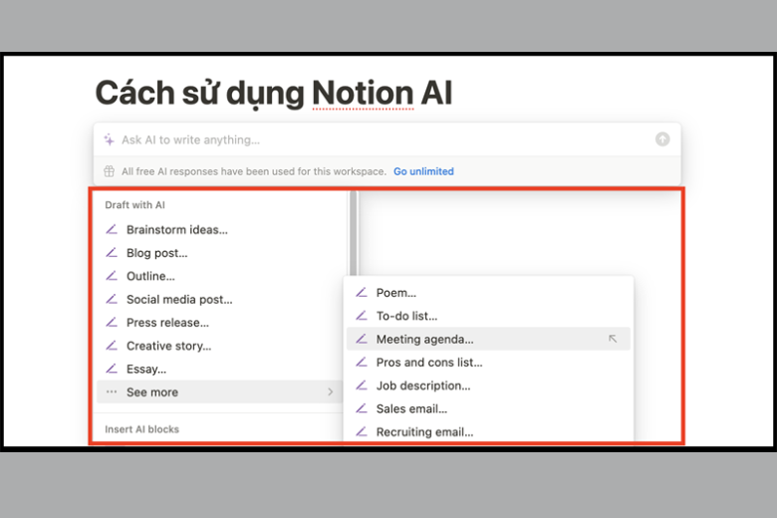Open the See more submenu
This screenshot has height=518, width=777.
pyautogui.click(x=220, y=392)
